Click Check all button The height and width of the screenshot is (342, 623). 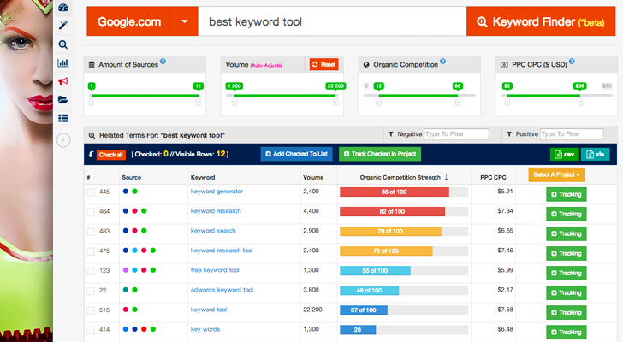pos(111,155)
